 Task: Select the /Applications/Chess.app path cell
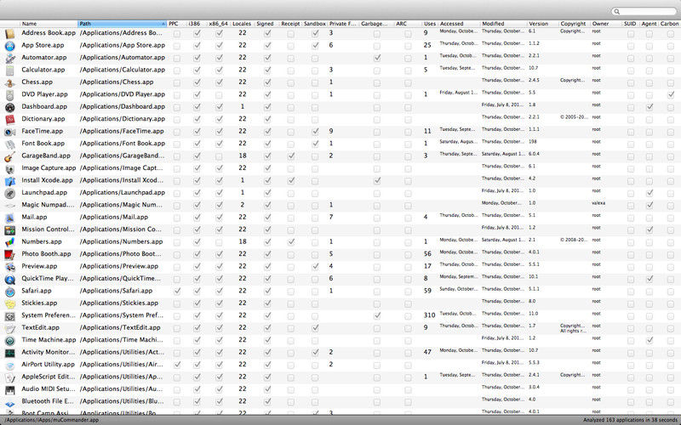pyautogui.click(x=117, y=82)
